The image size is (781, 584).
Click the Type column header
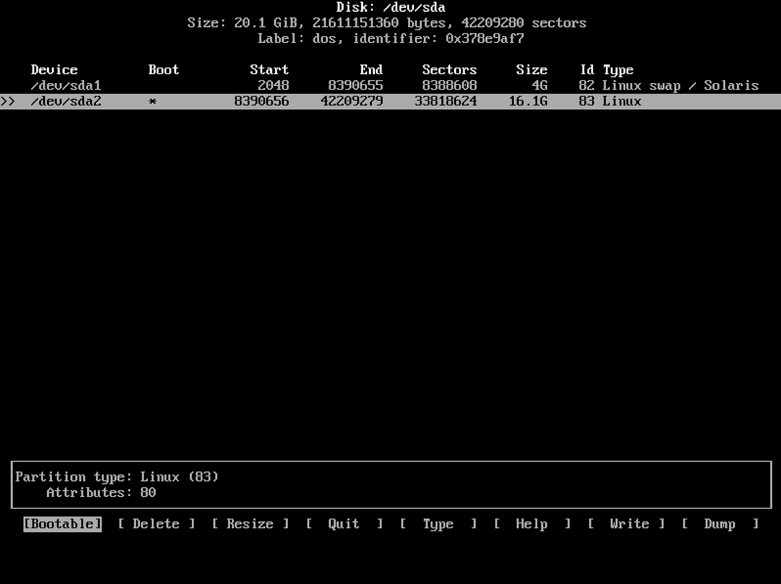[618, 70]
